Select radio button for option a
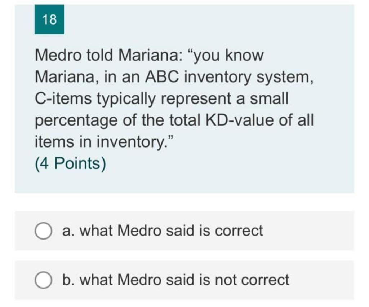 [x=43, y=231]
